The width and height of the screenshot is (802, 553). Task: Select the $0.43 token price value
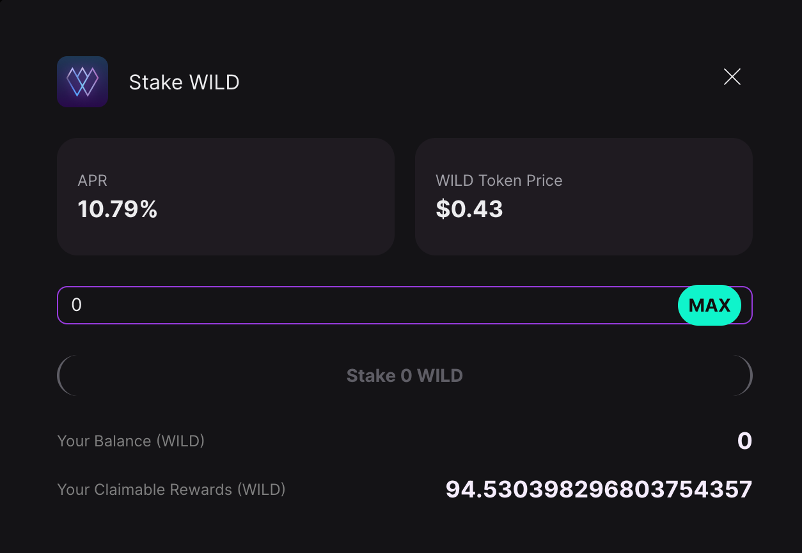(469, 209)
